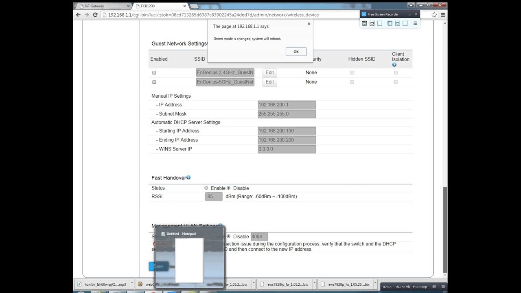Click the RSSI value field
This screenshot has height=293, width=521.
point(214,197)
